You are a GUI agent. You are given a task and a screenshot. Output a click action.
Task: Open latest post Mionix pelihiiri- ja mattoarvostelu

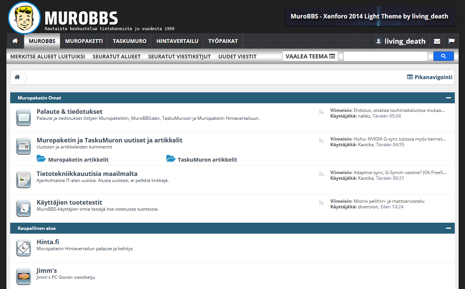[x=389, y=201]
